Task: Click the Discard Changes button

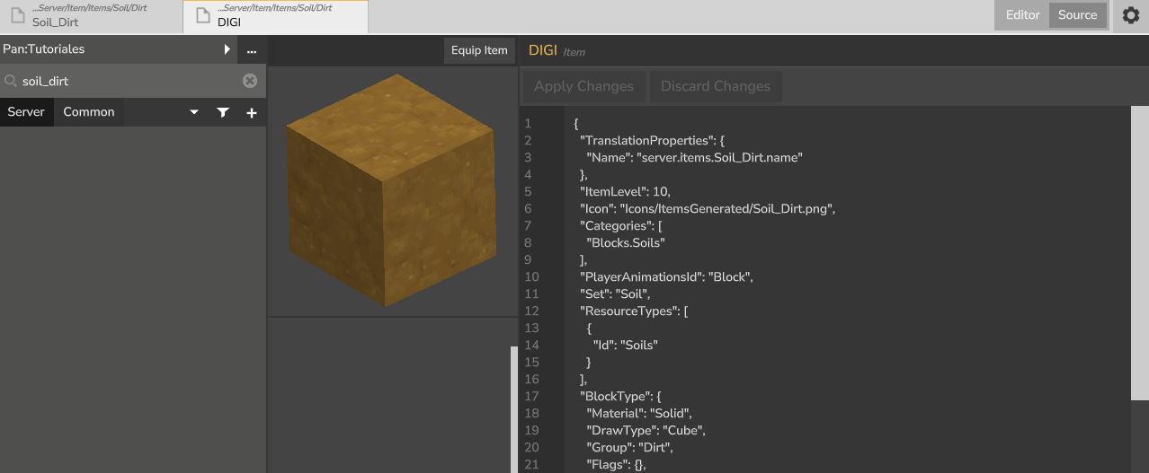Action: pos(715,86)
